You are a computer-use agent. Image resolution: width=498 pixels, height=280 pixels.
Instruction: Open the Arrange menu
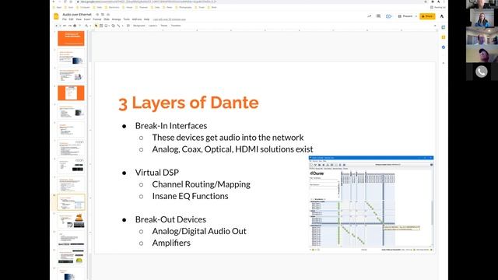[116, 19]
